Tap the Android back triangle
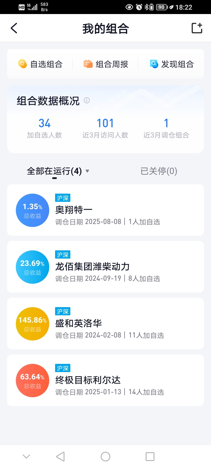The image size is (211, 468). click(60, 457)
